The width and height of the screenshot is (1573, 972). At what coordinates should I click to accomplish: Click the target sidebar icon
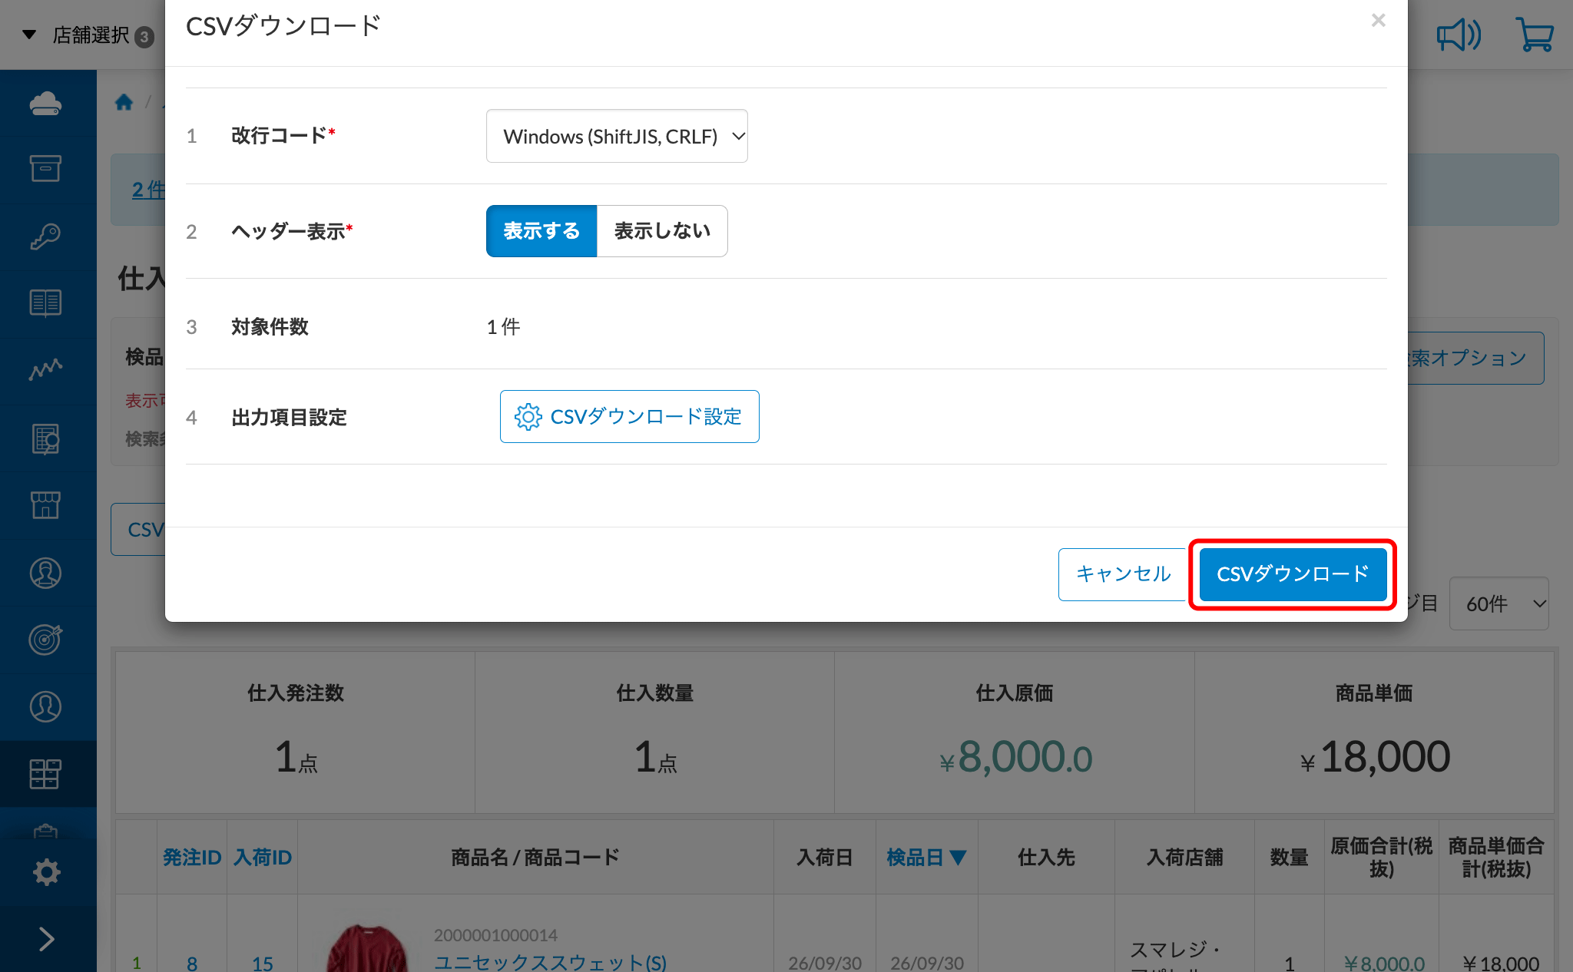(x=46, y=639)
